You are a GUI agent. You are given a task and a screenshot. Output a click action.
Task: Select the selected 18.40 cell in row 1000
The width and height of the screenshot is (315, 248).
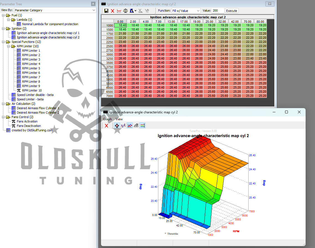[120, 25]
